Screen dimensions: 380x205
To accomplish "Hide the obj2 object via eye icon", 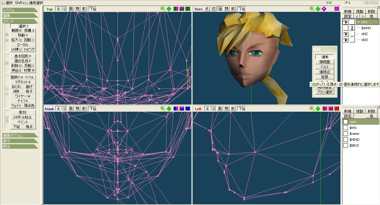I will coord(346,34).
